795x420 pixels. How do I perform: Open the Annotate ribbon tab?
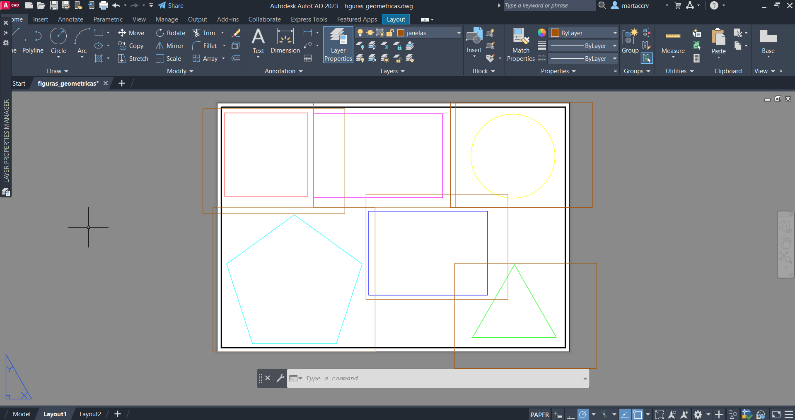(70, 19)
